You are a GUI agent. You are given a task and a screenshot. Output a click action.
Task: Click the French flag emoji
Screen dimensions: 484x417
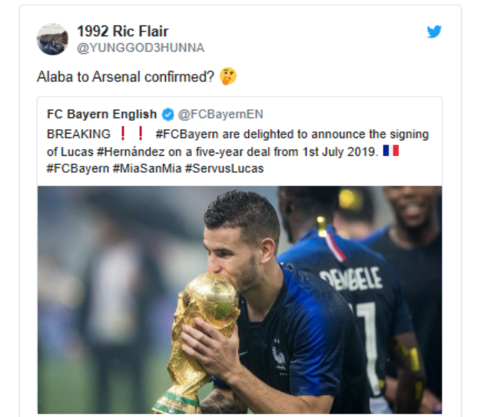pyautogui.click(x=391, y=151)
